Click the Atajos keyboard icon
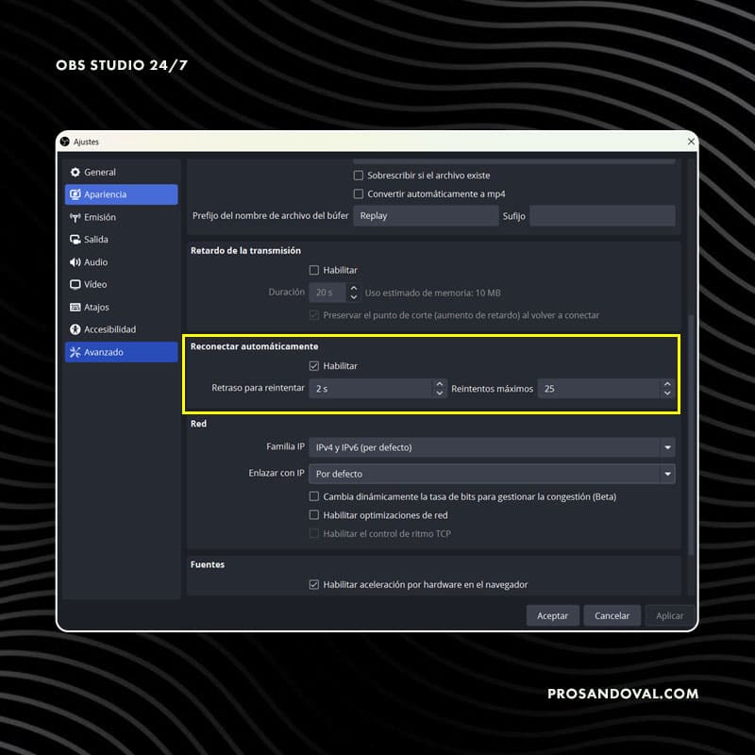755x755 pixels. coord(75,308)
